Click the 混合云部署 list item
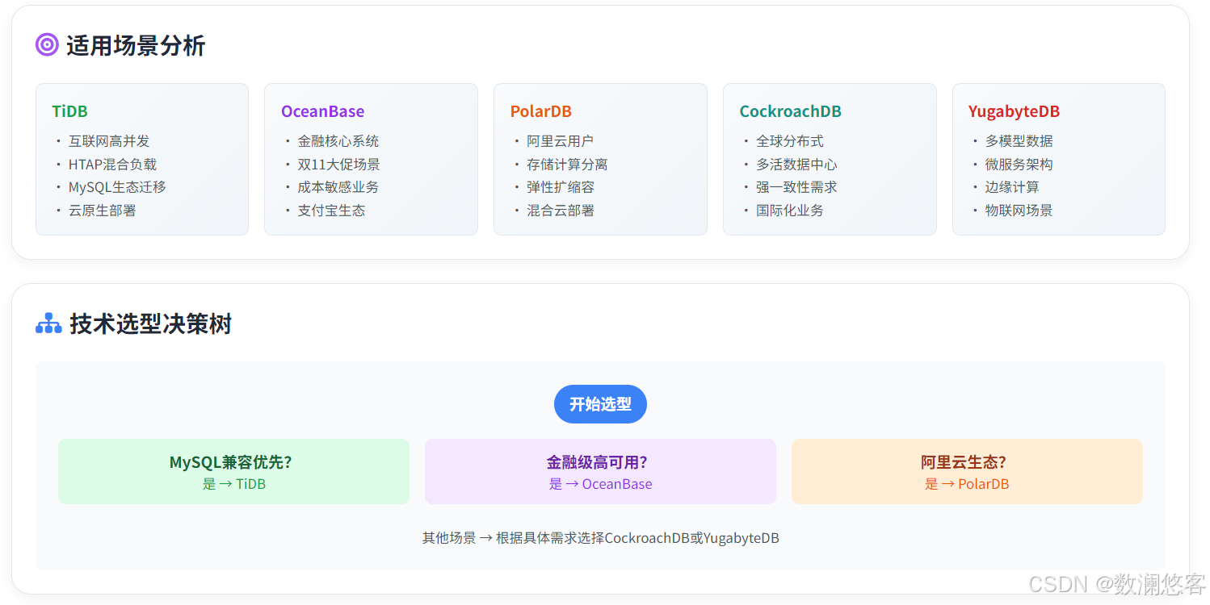Image resolution: width=1210 pixels, height=605 pixels. (561, 211)
